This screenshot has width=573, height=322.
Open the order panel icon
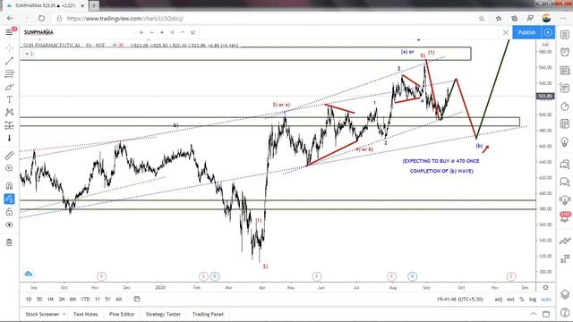pos(565,241)
